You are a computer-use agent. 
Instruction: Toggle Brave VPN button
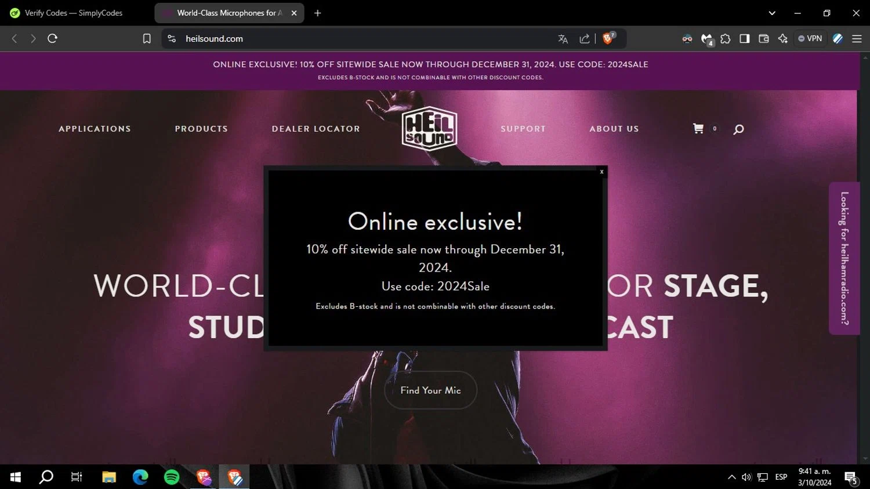point(810,38)
